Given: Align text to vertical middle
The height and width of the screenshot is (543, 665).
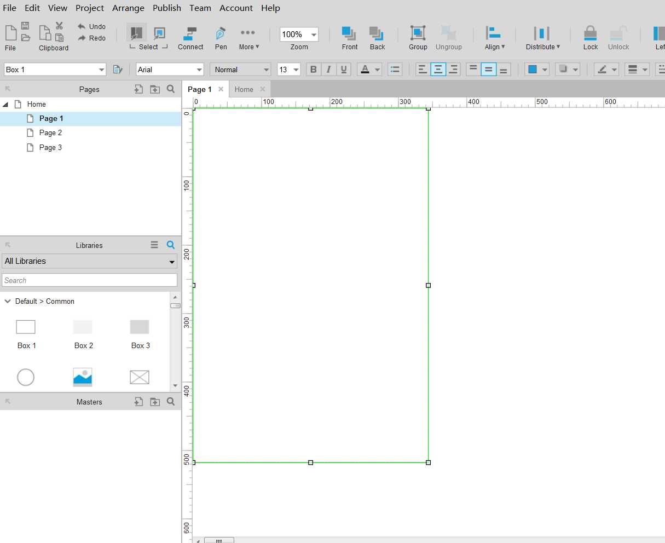Looking at the screenshot, I should (x=489, y=70).
